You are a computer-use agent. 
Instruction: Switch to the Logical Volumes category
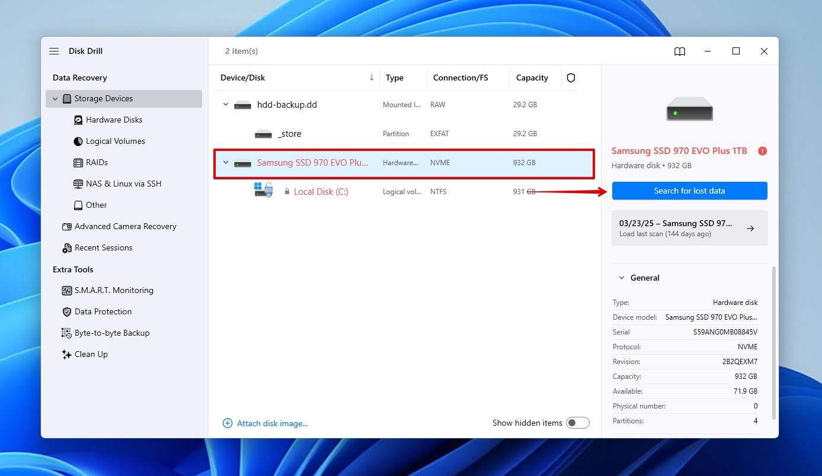tap(115, 141)
